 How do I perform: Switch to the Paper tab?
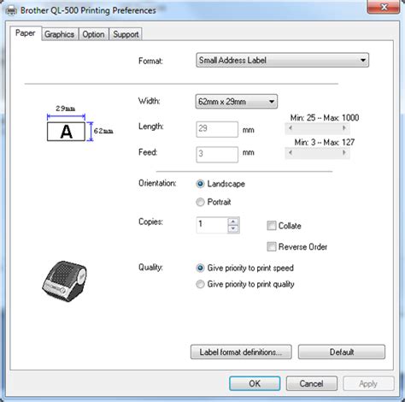tap(26, 33)
